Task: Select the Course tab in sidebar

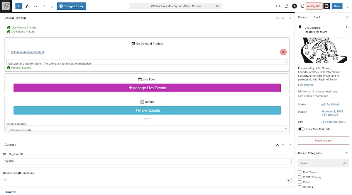Action: coord(302,17)
